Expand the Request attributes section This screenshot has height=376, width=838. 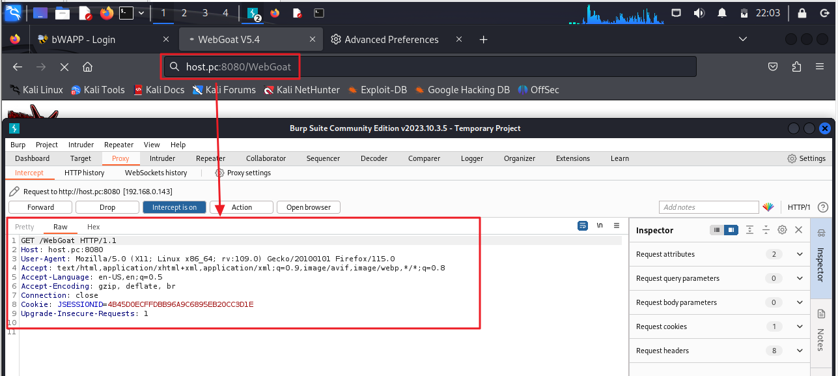(x=720, y=254)
